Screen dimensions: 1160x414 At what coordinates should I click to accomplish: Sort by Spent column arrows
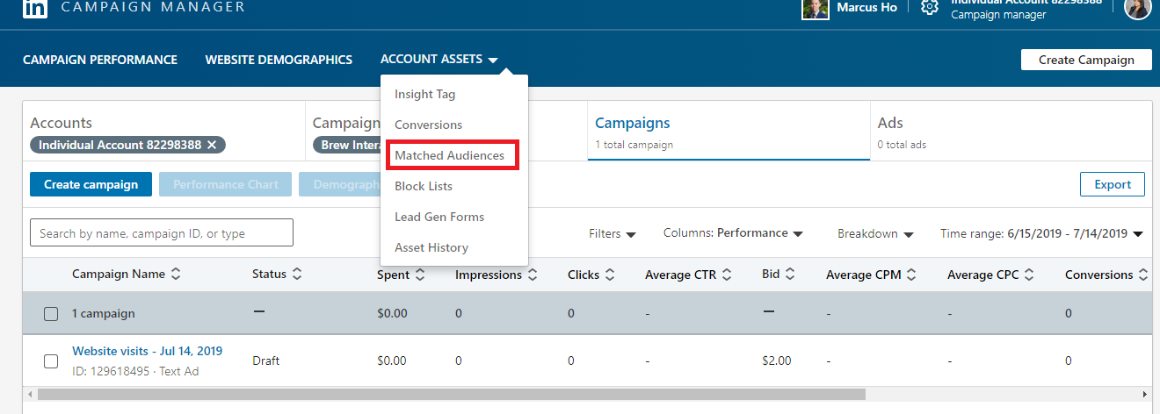pyautogui.click(x=420, y=275)
